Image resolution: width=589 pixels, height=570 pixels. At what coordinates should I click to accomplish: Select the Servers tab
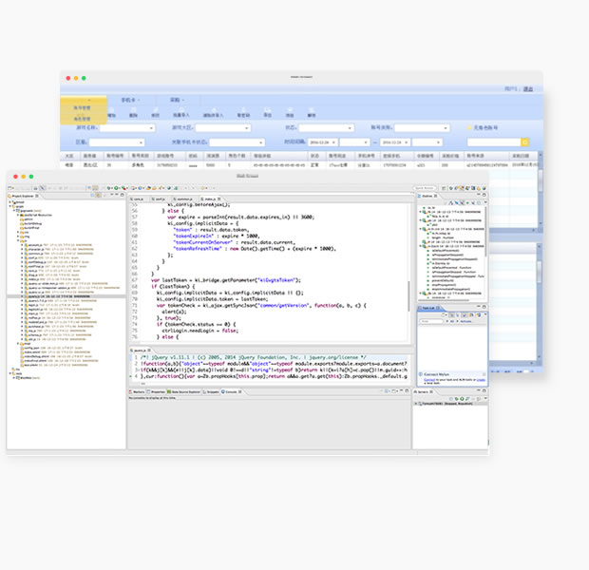[x=424, y=392]
